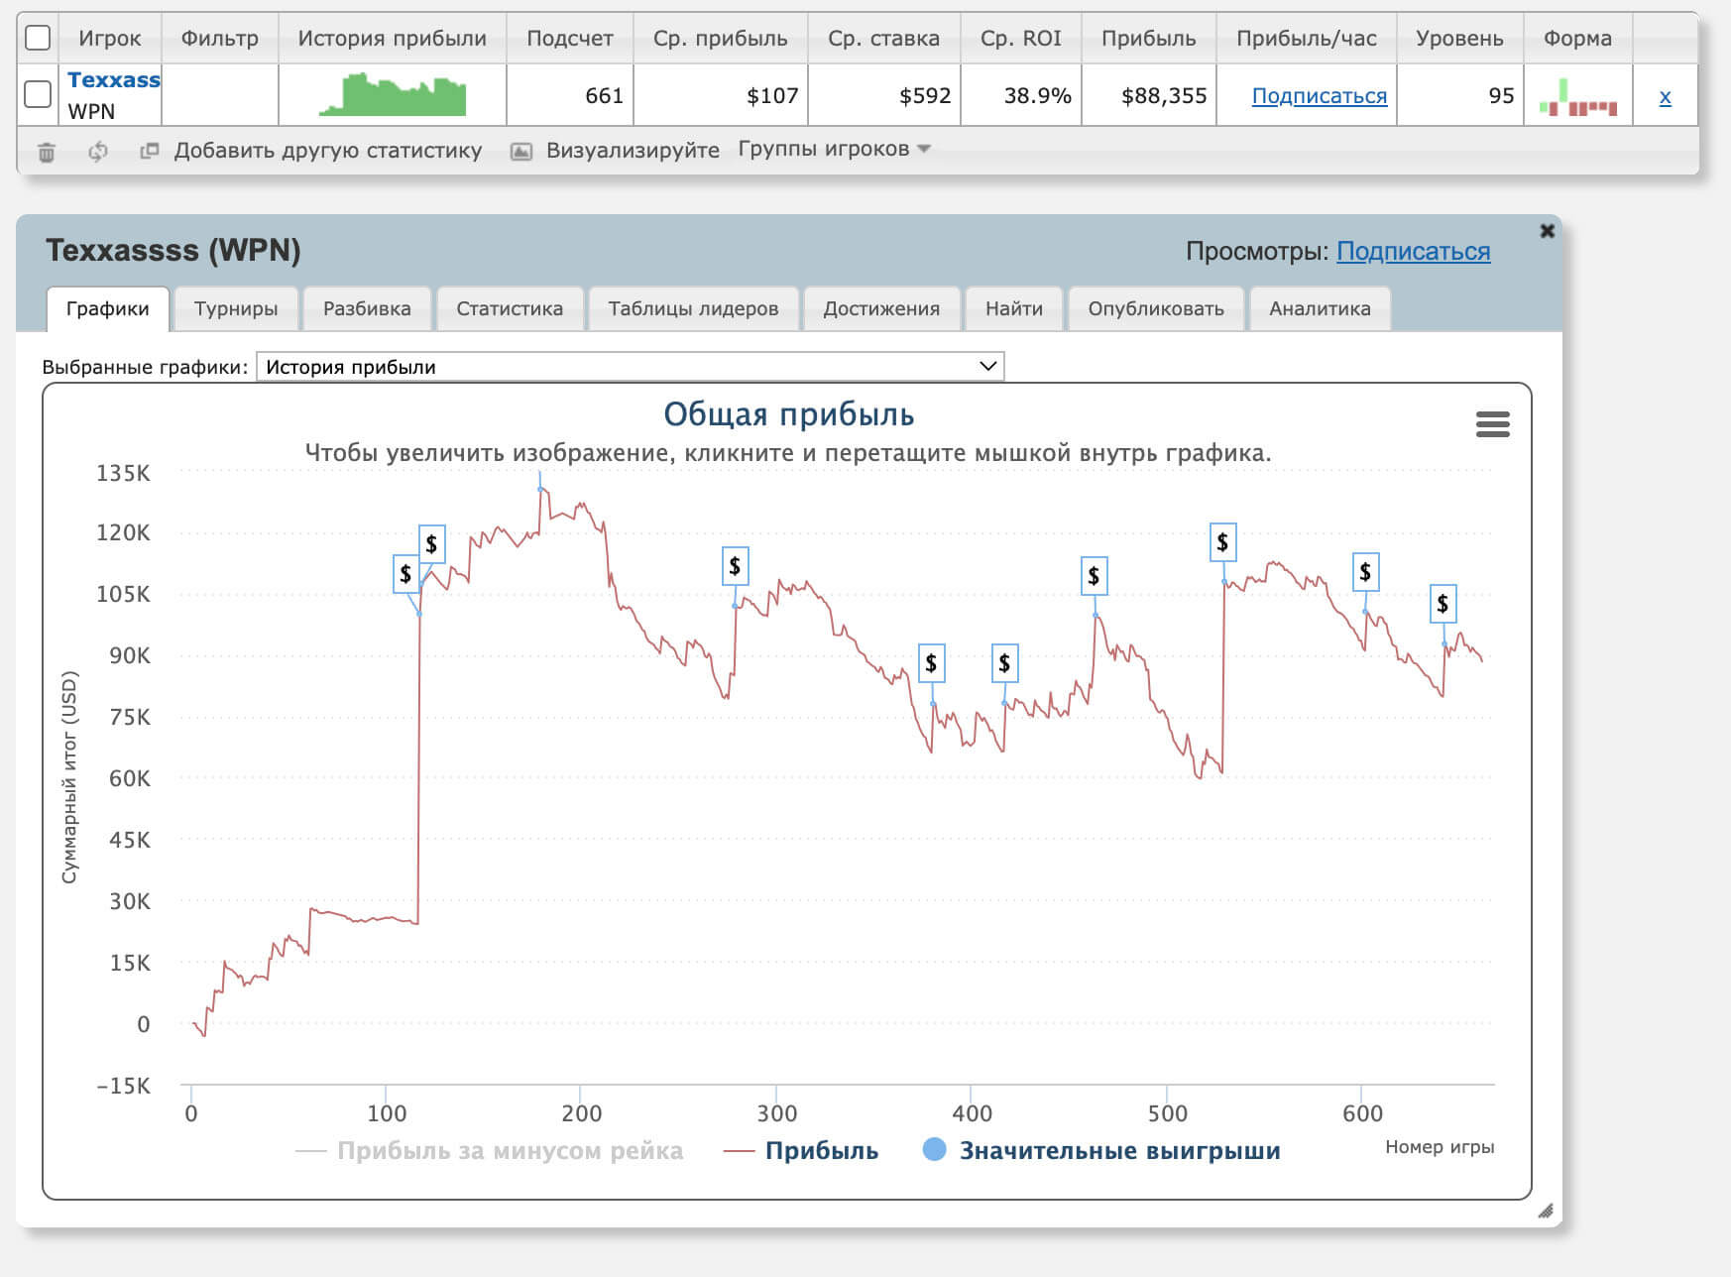Click the add another statistic icon
Viewport: 1731px width, 1277px height.
click(x=150, y=152)
